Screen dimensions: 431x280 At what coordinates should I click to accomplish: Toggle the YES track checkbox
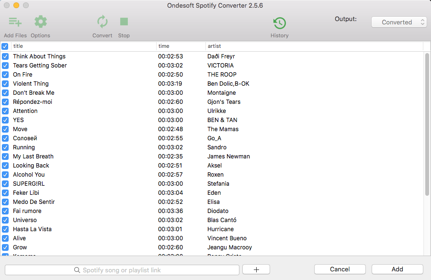click(x=5, y=120)
